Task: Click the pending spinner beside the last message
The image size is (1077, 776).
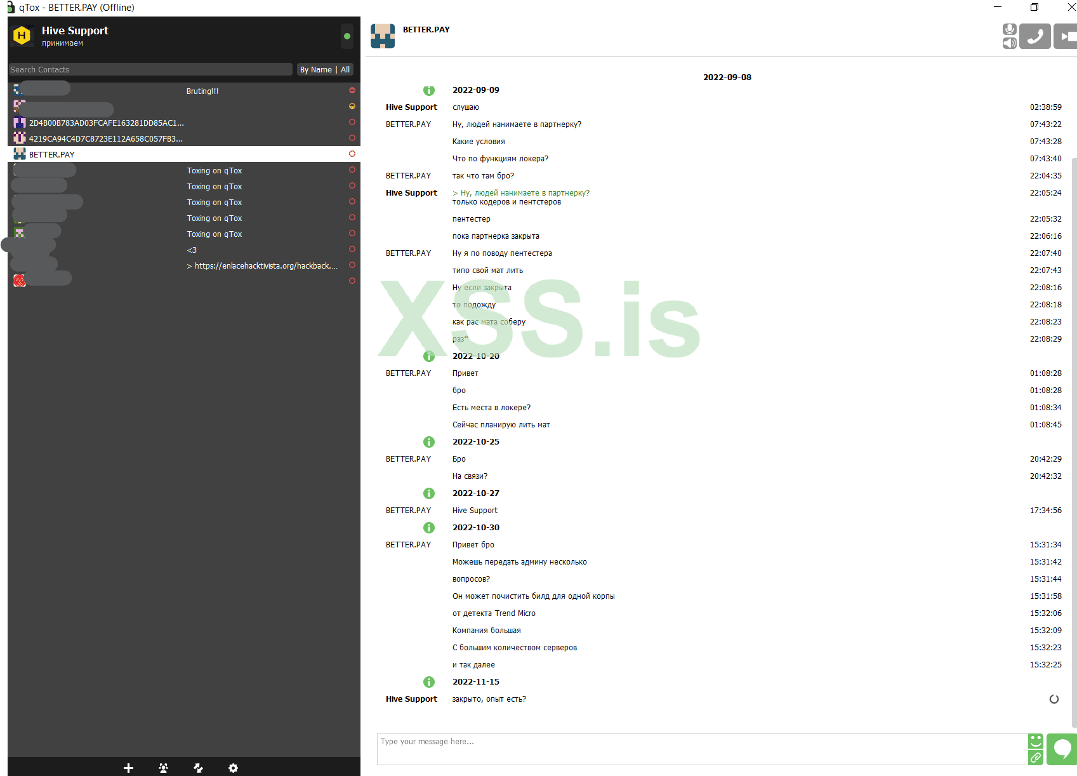Action: click(1054, 699)
